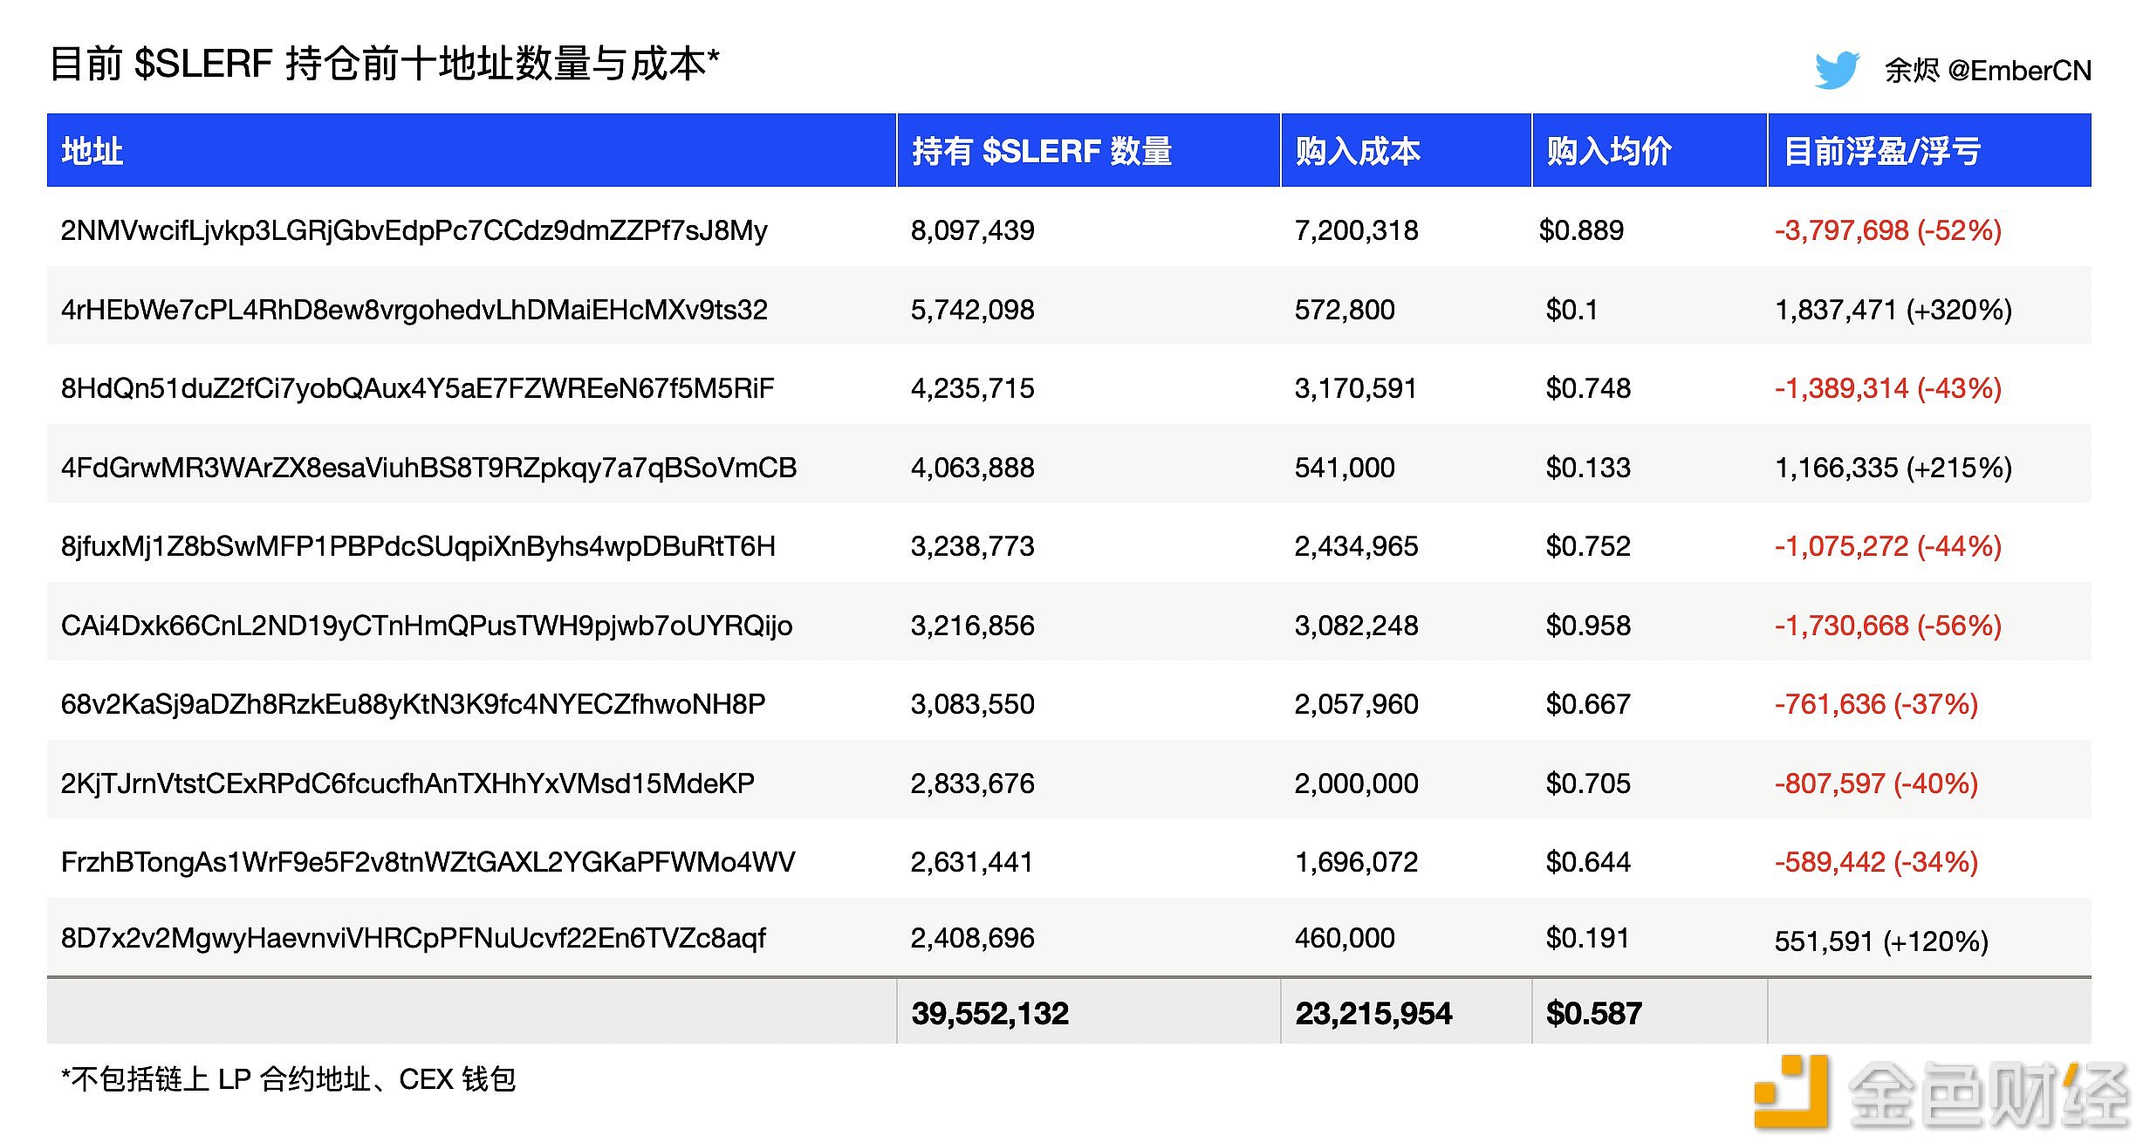The height and width of the screenshot is (1143, 2143).
Task: Click loss value -1,075,272 (-44%)
Action: (1888, 546)
